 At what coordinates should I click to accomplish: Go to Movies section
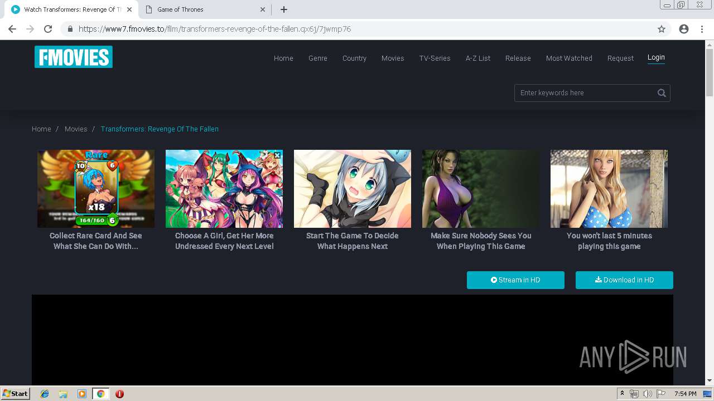tap(393, 58)
